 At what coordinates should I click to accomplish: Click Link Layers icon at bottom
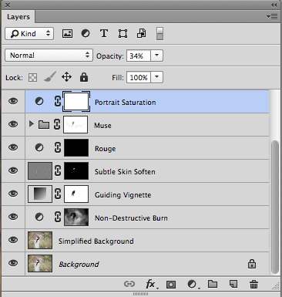[x=129, y=284]
